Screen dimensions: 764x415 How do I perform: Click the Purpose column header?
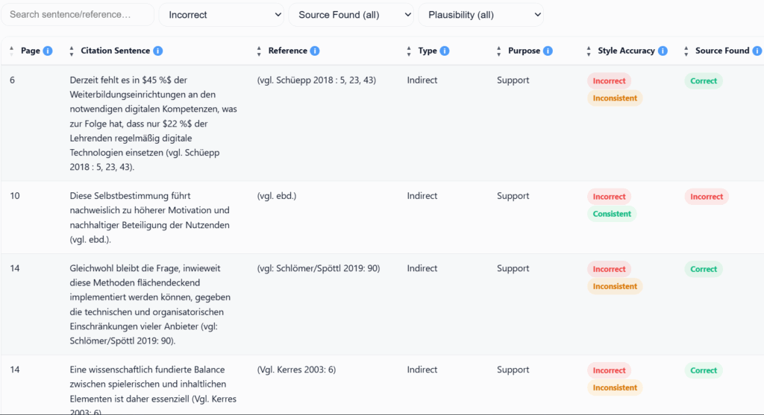coord(524,51)
